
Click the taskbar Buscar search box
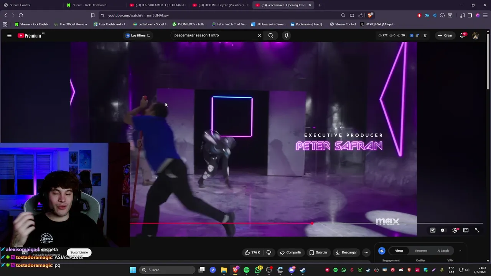[167, 270]
